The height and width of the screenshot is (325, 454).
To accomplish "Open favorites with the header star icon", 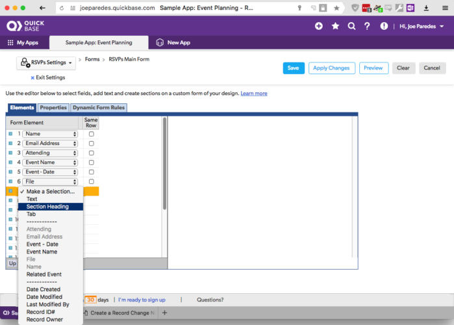I will click(335, 26).
